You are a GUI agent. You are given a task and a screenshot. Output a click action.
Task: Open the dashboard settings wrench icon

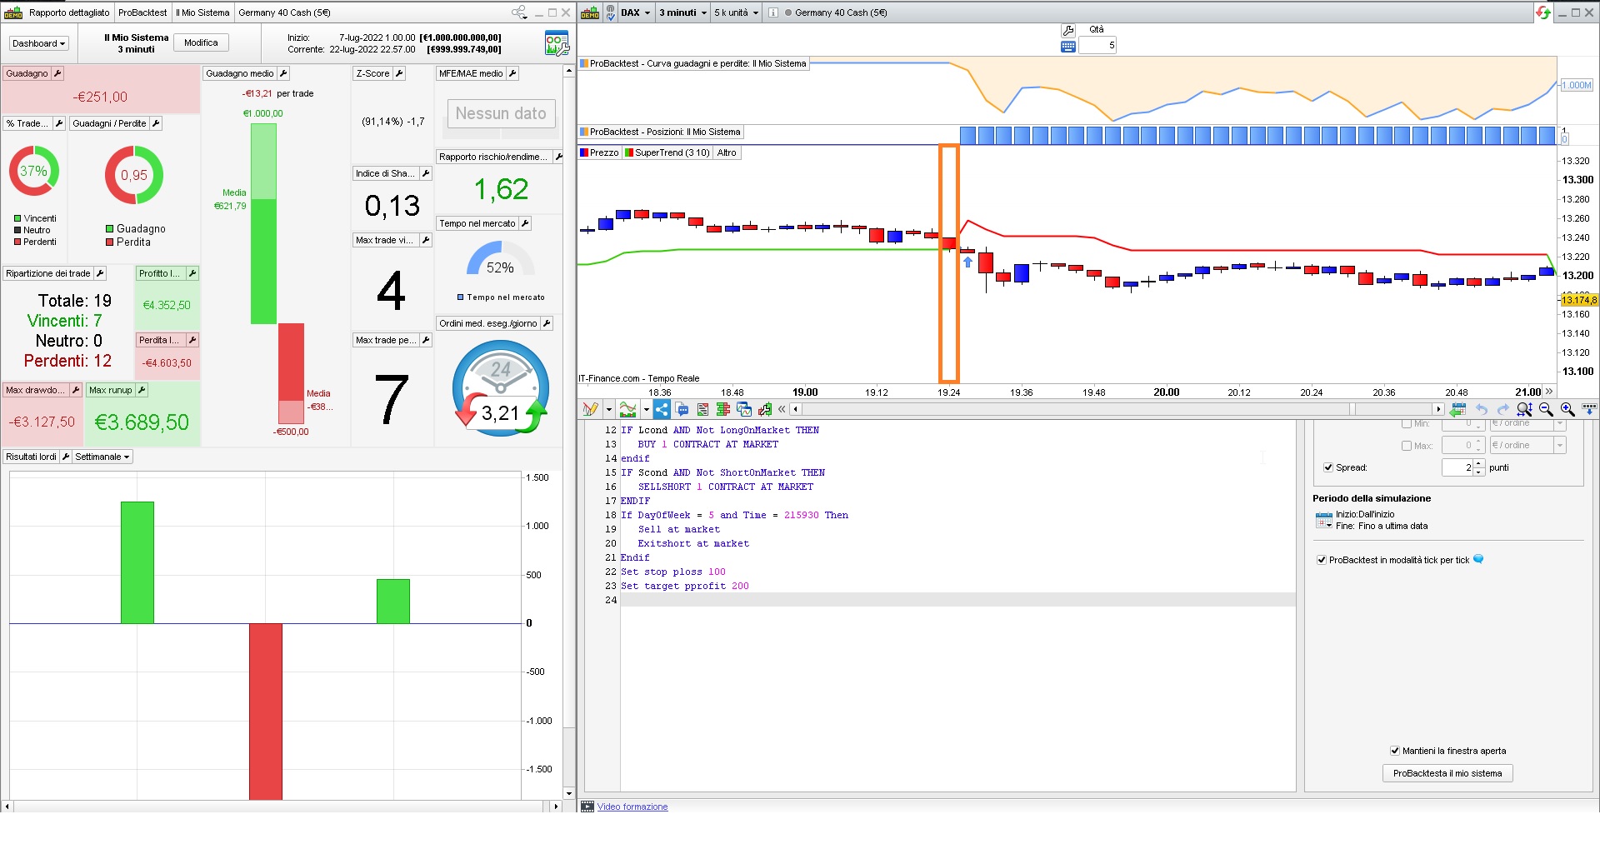pos(556,43)
